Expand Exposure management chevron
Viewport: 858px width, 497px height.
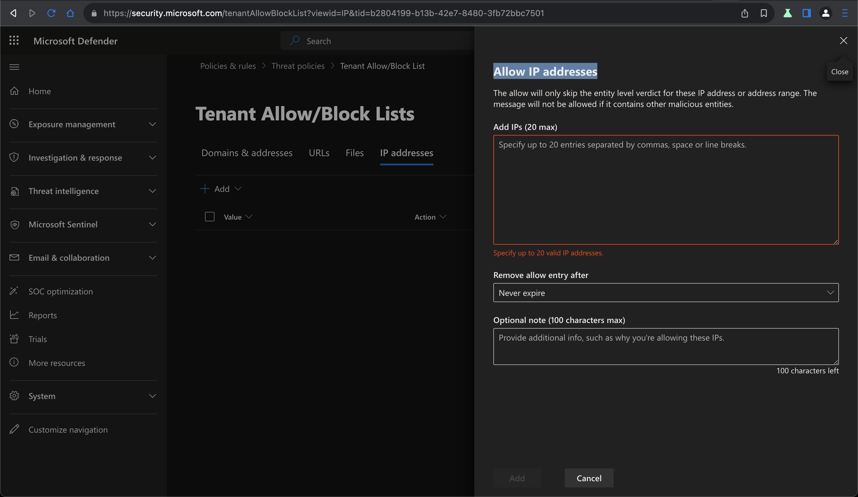[153, 124]
